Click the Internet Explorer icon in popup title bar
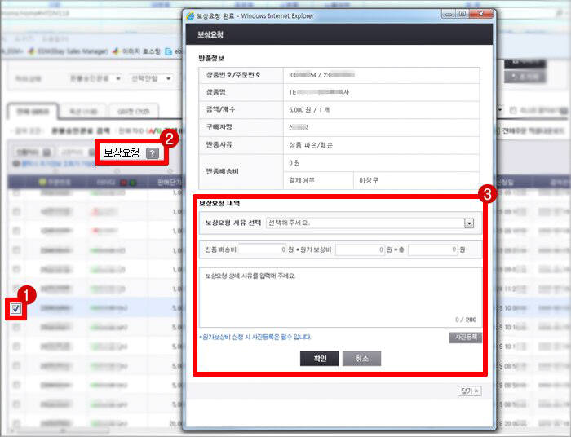This screenshot has height=437, width=571. pos(192,15)
